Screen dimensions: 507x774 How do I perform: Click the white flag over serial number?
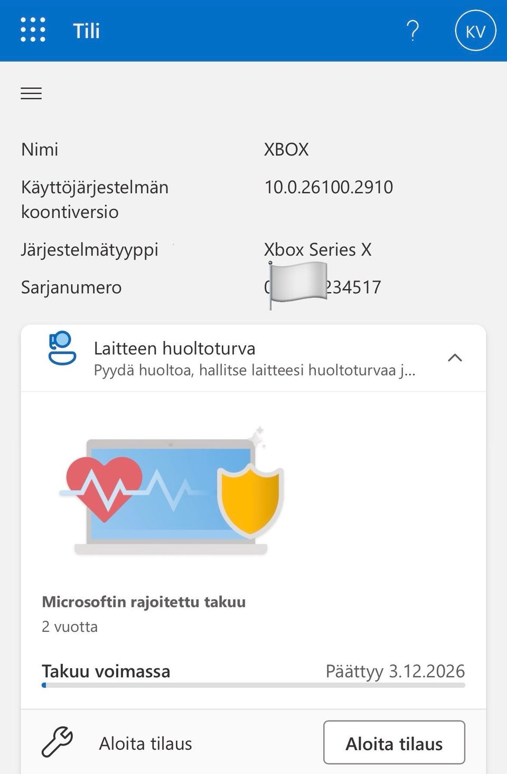(297, 284)
